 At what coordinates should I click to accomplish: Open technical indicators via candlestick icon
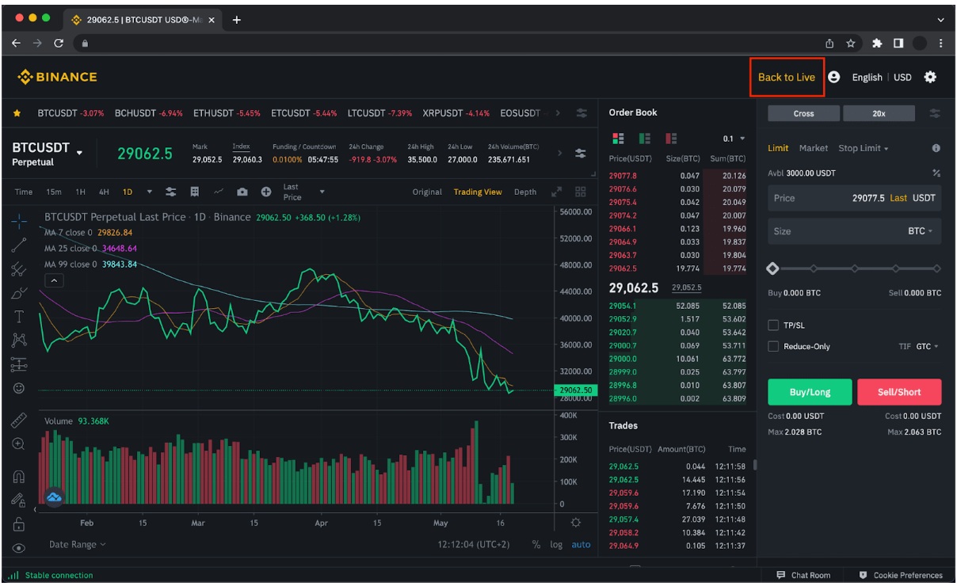click(195, 192)
